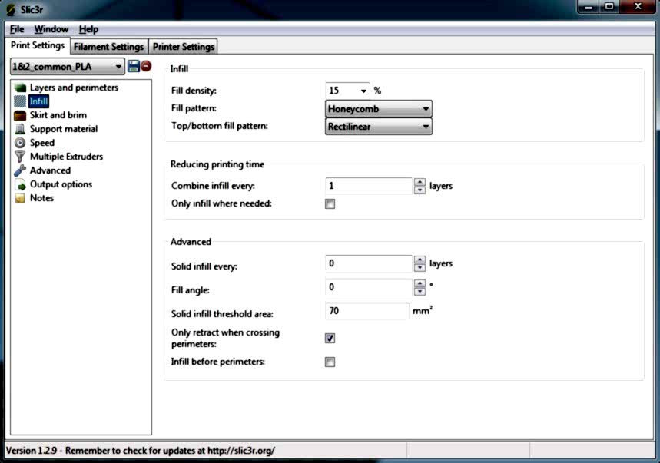Expand the Fill pattern Honeycomb dropdown
660x463 pixels.
click(x=379, y=109)
